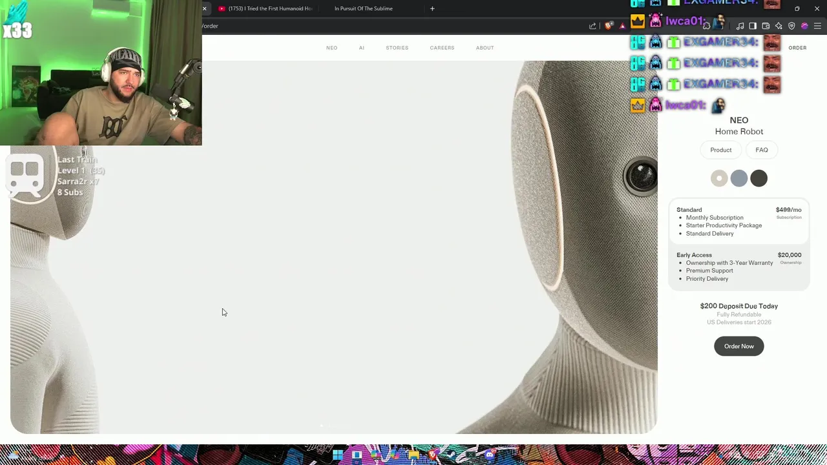Open Leo AI sparkle icon
This screenshot has height=465, width=827.
coord(779,26)
